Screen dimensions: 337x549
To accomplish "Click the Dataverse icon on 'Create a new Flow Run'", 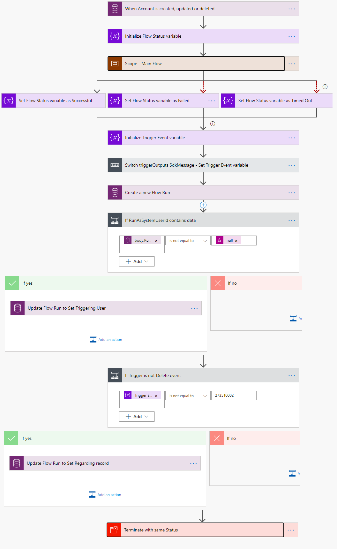I will [x=115, y=192].
